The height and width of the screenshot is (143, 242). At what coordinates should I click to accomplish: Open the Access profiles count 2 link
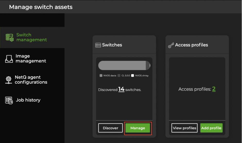(x=214, y=89)
